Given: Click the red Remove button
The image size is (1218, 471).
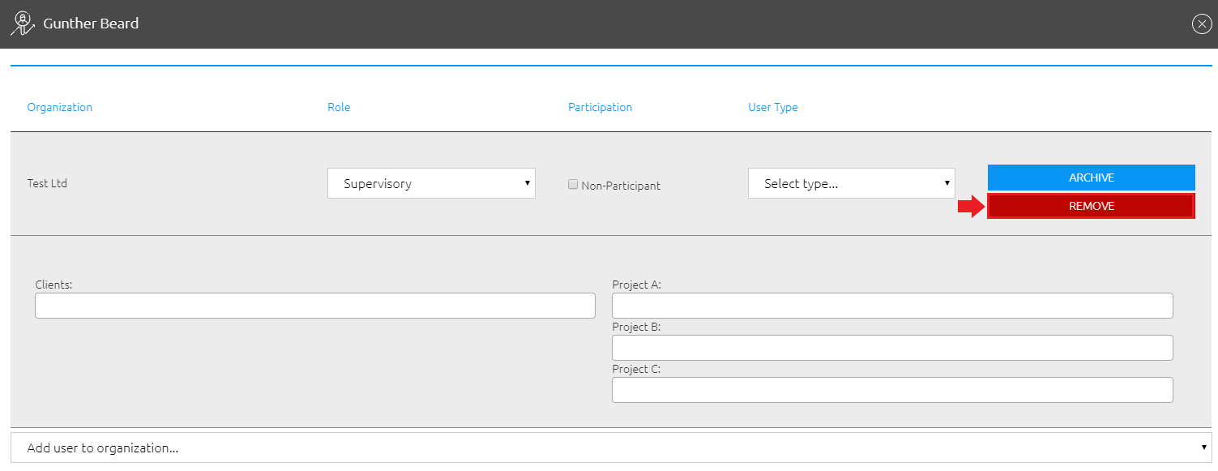Looking at the screenshot, I should point(1091,206).
